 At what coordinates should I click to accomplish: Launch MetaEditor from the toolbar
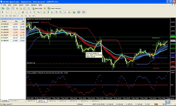(x=45, y=8)
